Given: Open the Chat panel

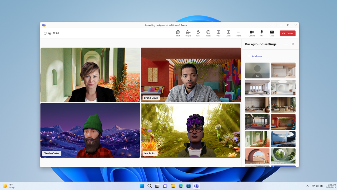Looking at the screenshot, I should [178, 33].
